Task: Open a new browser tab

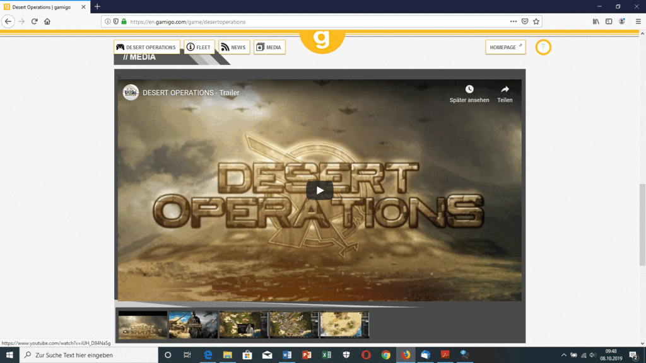Action: pos(97,6)
